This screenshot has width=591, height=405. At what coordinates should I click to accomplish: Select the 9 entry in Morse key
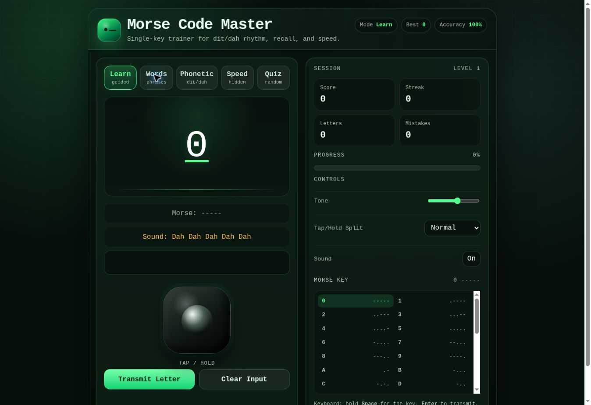432,356
